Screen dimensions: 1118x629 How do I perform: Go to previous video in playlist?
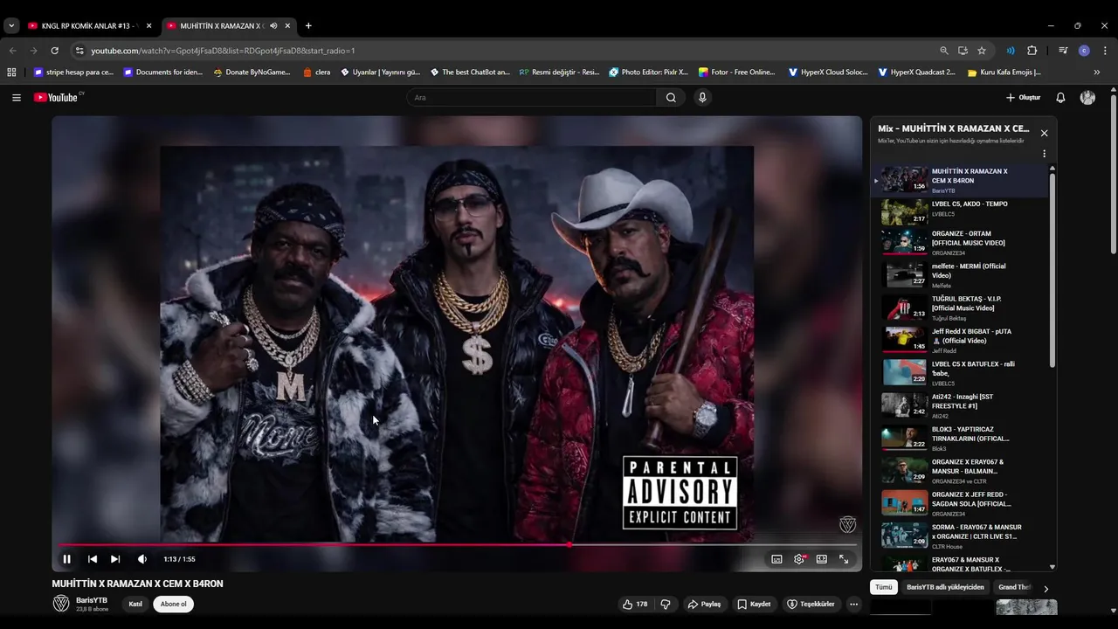pyautogui.click(x=93, y=559)
